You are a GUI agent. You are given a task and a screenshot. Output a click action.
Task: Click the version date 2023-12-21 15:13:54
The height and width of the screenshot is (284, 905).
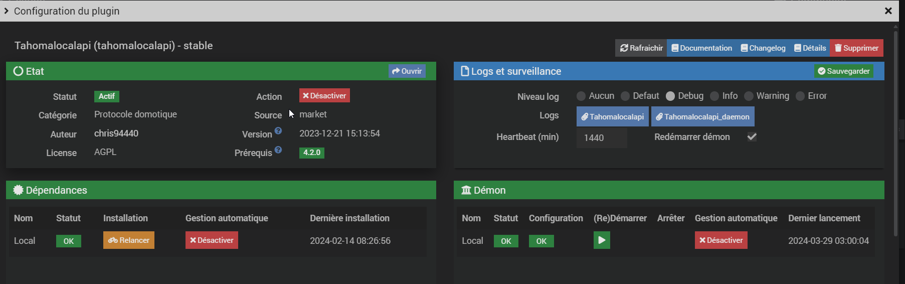coord(339,133)
